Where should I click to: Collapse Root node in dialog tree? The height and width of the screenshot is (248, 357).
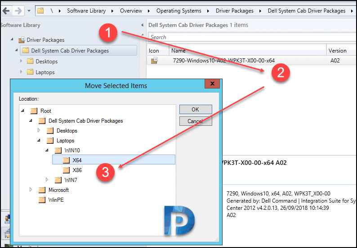coord(22,111)
